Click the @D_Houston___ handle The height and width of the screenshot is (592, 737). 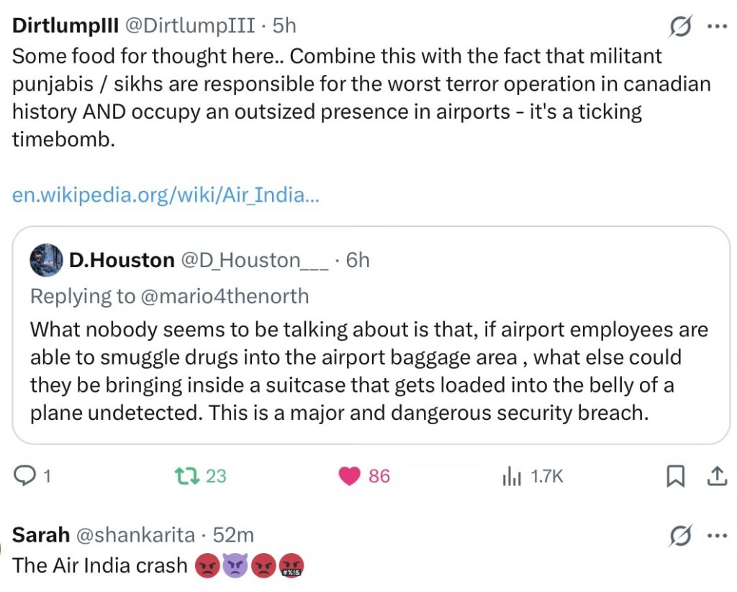[x=255, y=260]
